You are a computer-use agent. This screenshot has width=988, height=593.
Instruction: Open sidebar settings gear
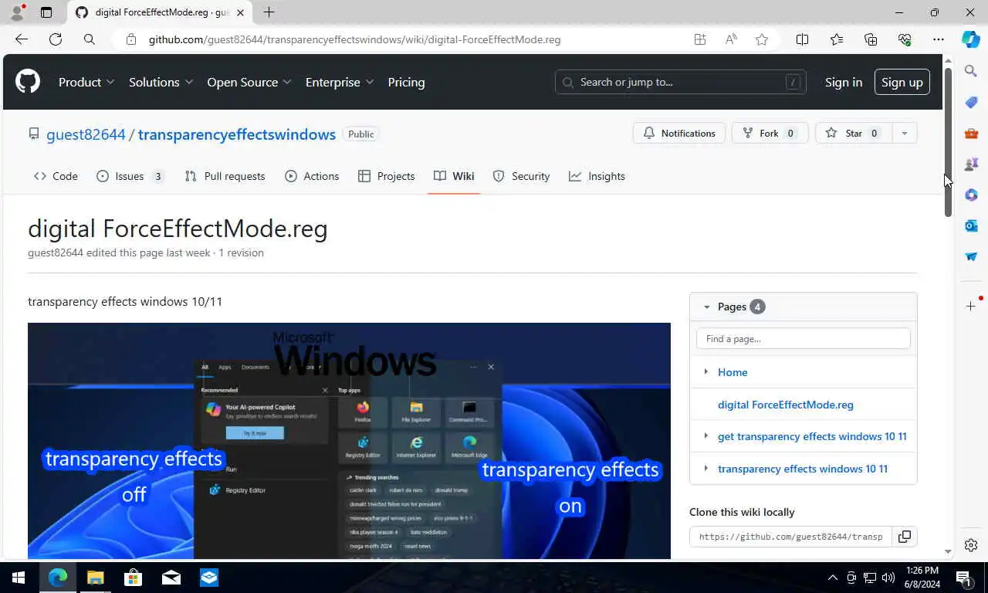971,545
